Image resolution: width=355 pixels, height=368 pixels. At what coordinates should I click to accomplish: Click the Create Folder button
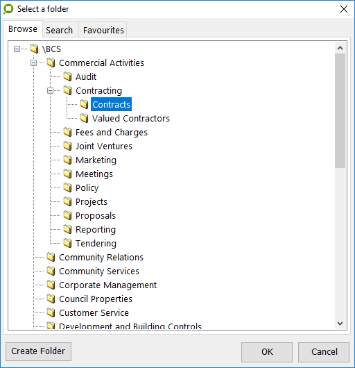38,351
